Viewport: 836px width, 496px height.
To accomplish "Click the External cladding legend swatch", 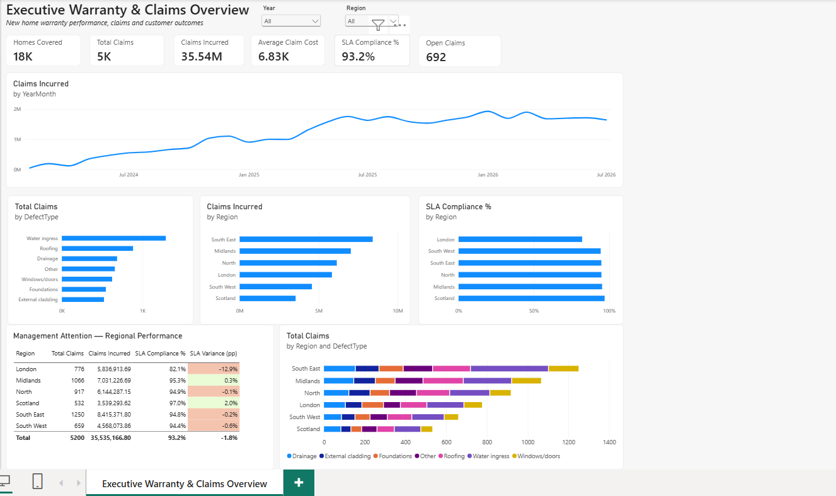I will tap(322, 456).
